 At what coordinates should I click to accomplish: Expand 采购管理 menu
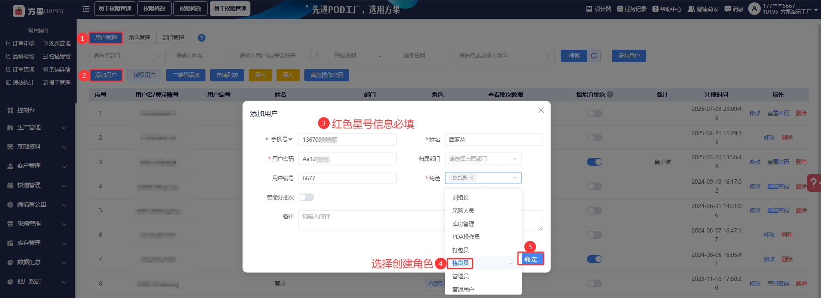[37, 224]
